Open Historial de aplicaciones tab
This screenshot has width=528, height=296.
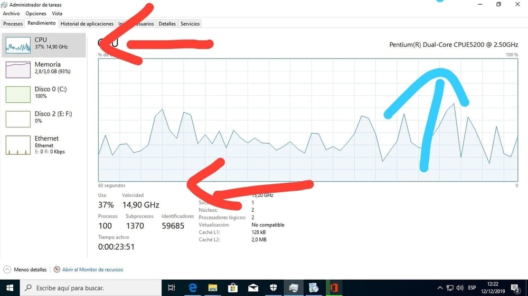click(87, 24)
